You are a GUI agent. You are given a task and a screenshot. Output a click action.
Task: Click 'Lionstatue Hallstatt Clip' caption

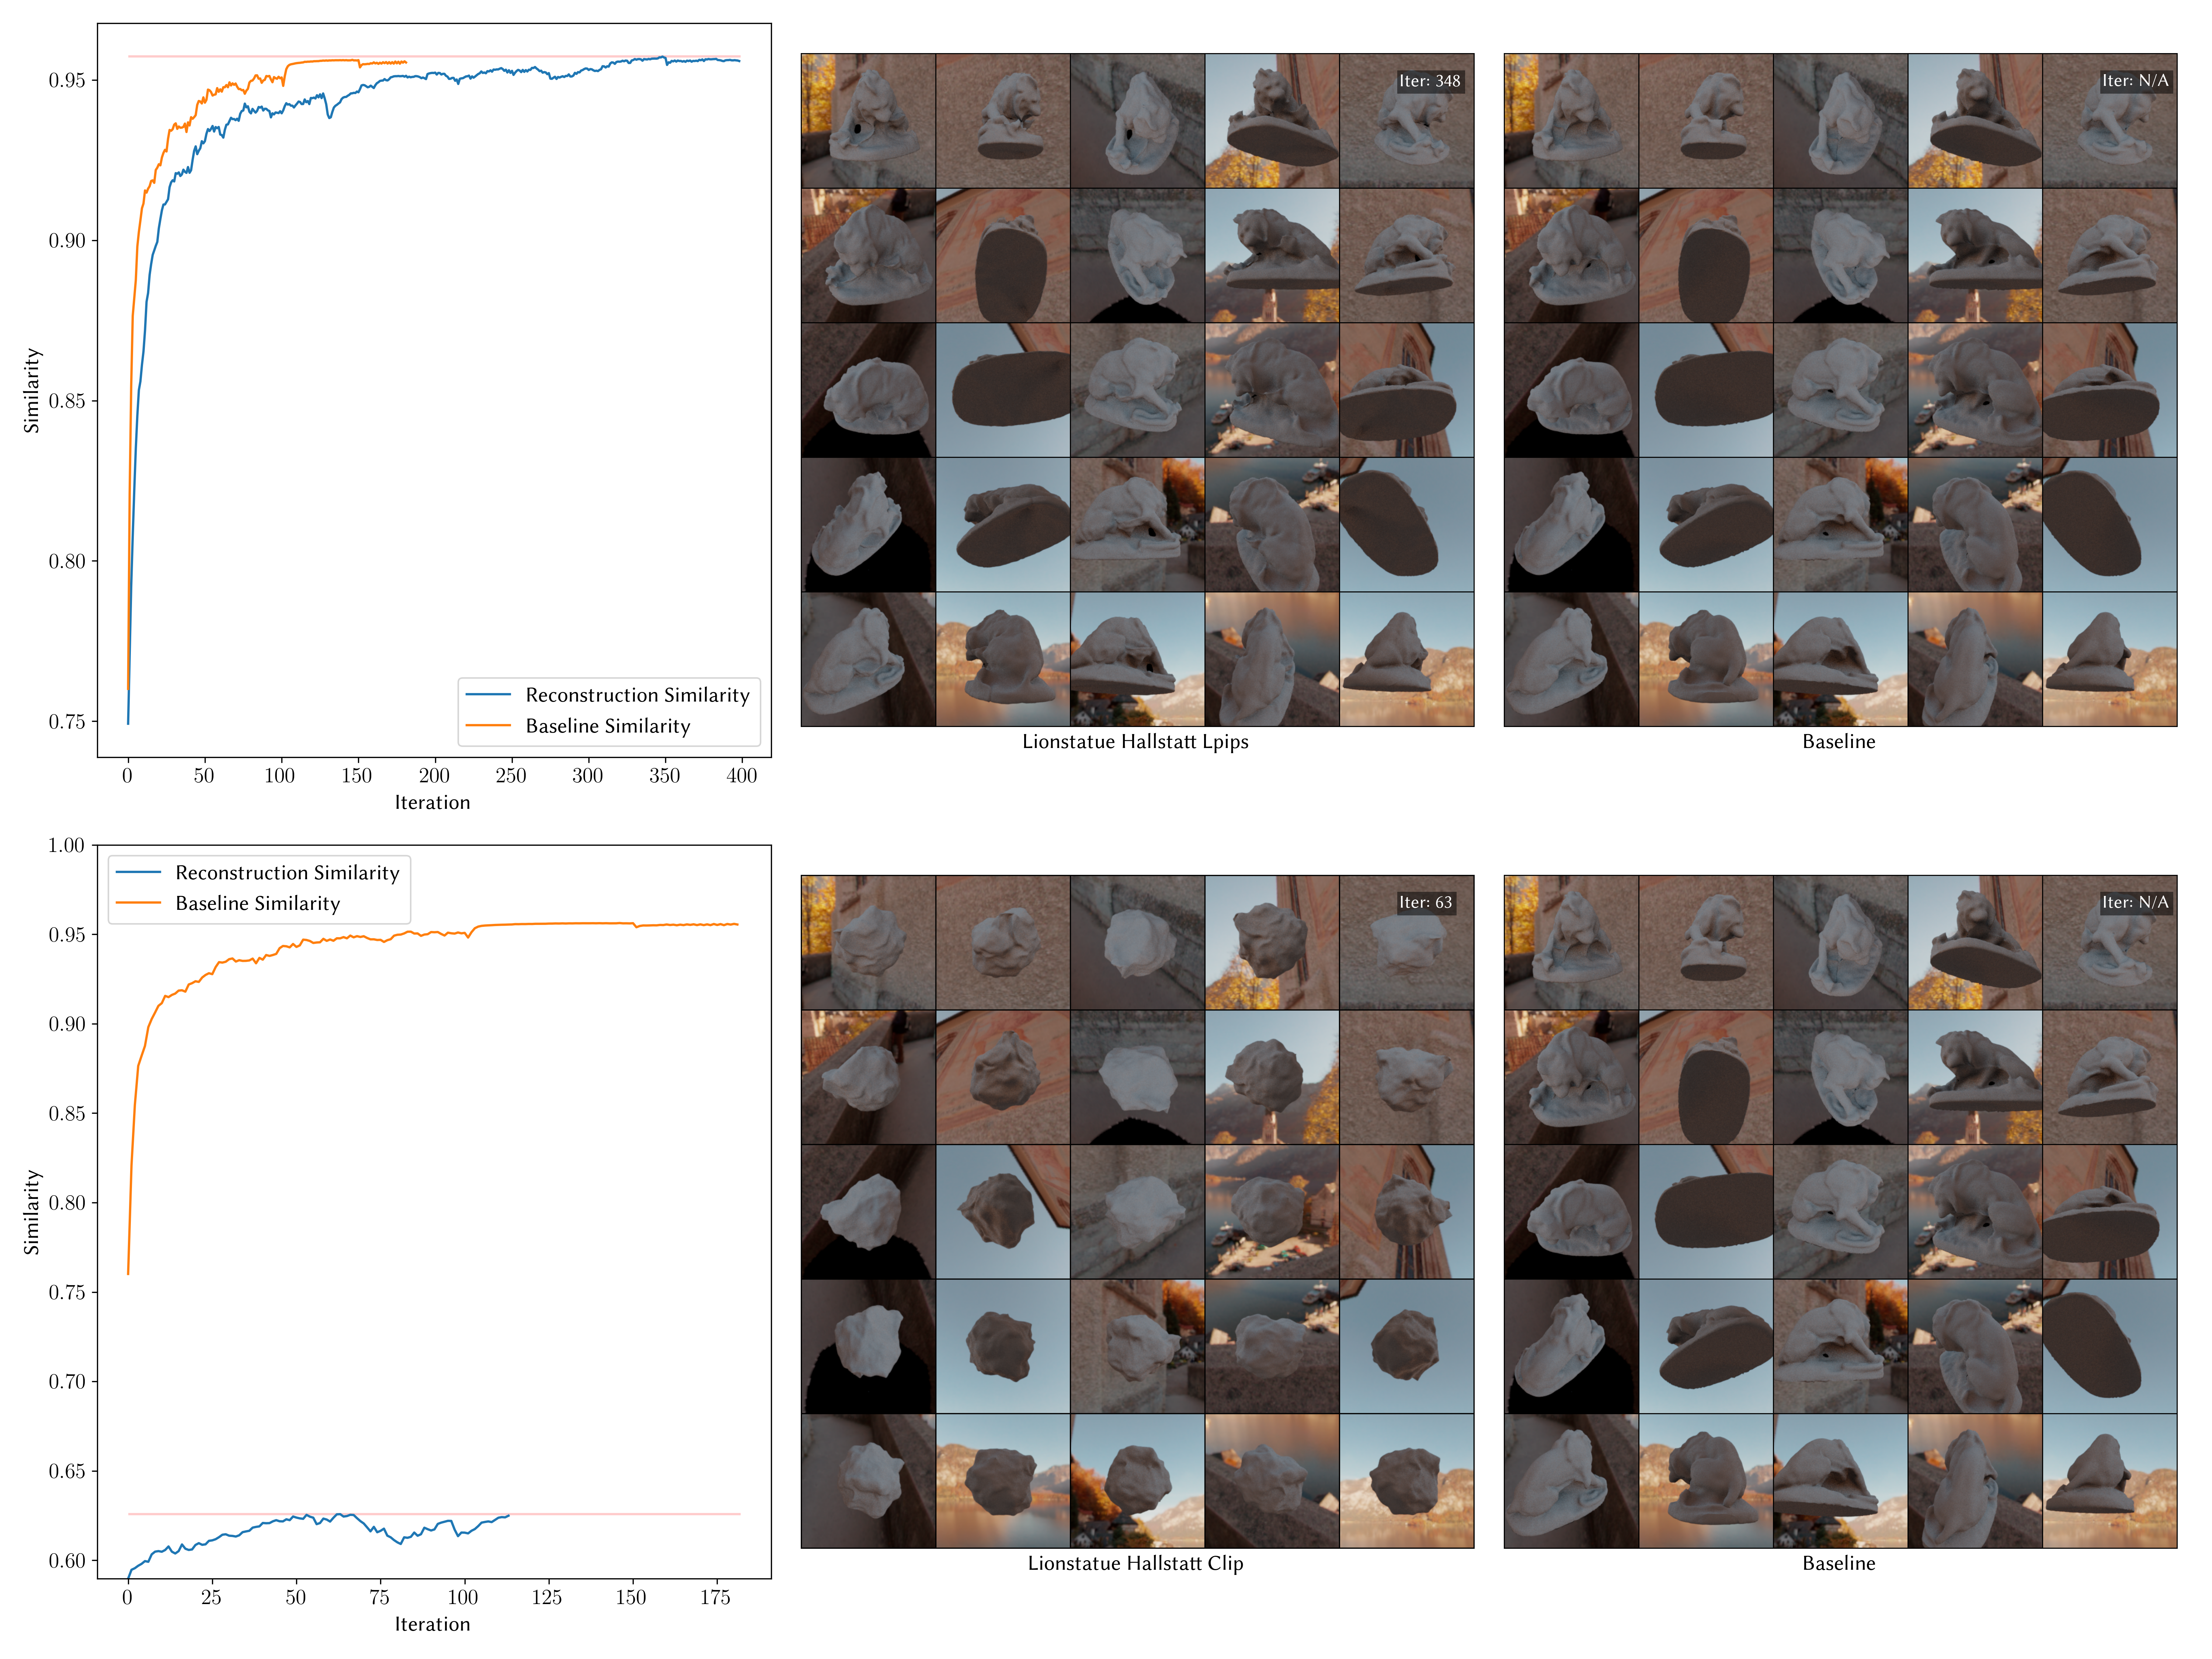pos(1135,1563)
